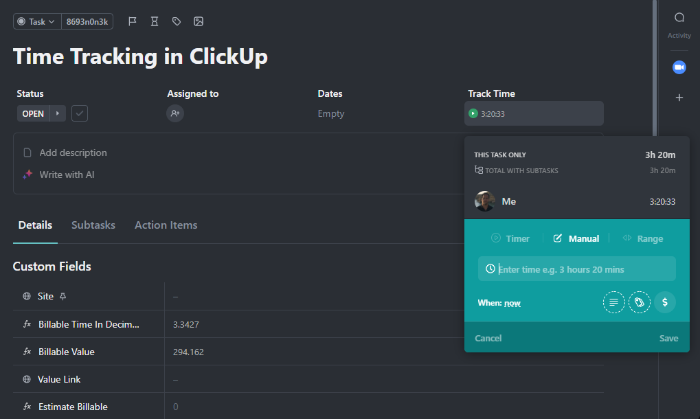This screenshot has width=700, height=419.
Task: Add label tags to time entry
Action: (640, 302)
